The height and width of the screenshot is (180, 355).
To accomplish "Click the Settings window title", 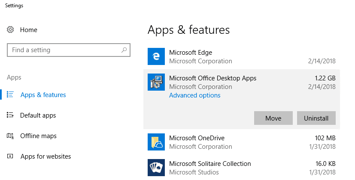I will point(14,6).
